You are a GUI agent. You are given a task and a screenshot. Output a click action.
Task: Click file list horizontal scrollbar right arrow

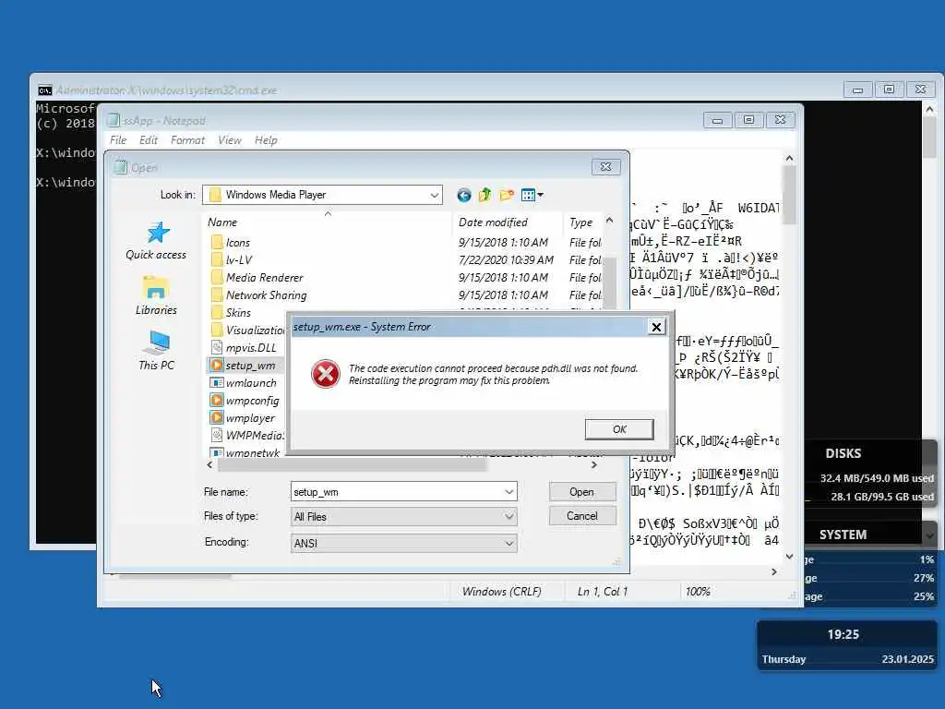coord(594,465)
